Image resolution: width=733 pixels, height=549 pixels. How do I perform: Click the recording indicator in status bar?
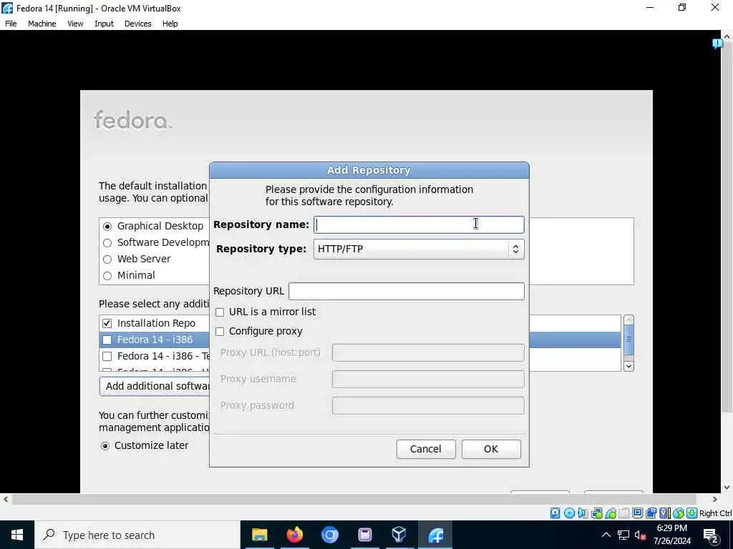(x=651, y=513)
